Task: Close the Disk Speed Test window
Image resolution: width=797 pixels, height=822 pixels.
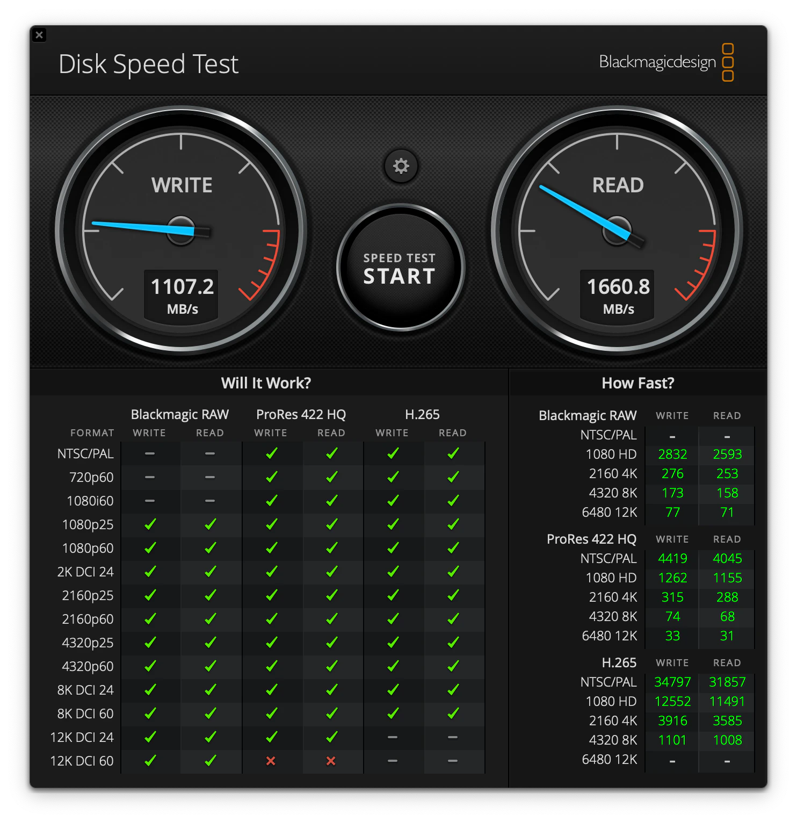Action: point(39,35)
